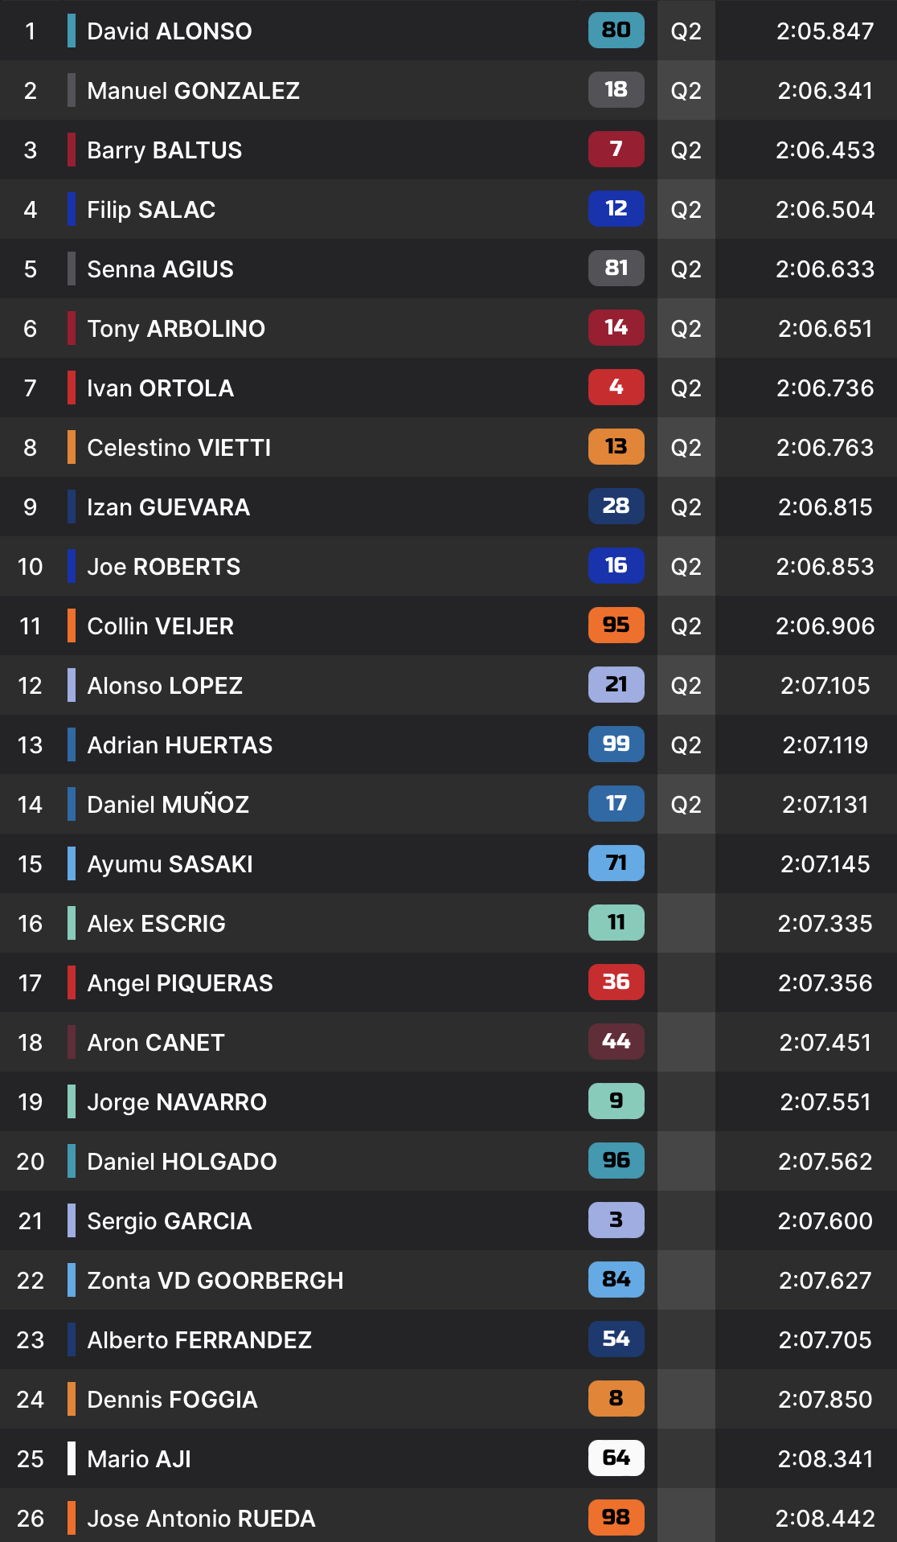Click lap time 2:07.850
The height and width of the screenshot is (1542, 897).
825,1400
